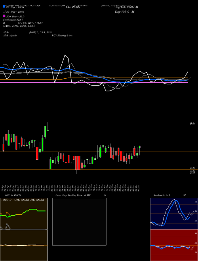
Task: Click the magenta 200 Day legend swatch
Action: click(x=4, y=16)
